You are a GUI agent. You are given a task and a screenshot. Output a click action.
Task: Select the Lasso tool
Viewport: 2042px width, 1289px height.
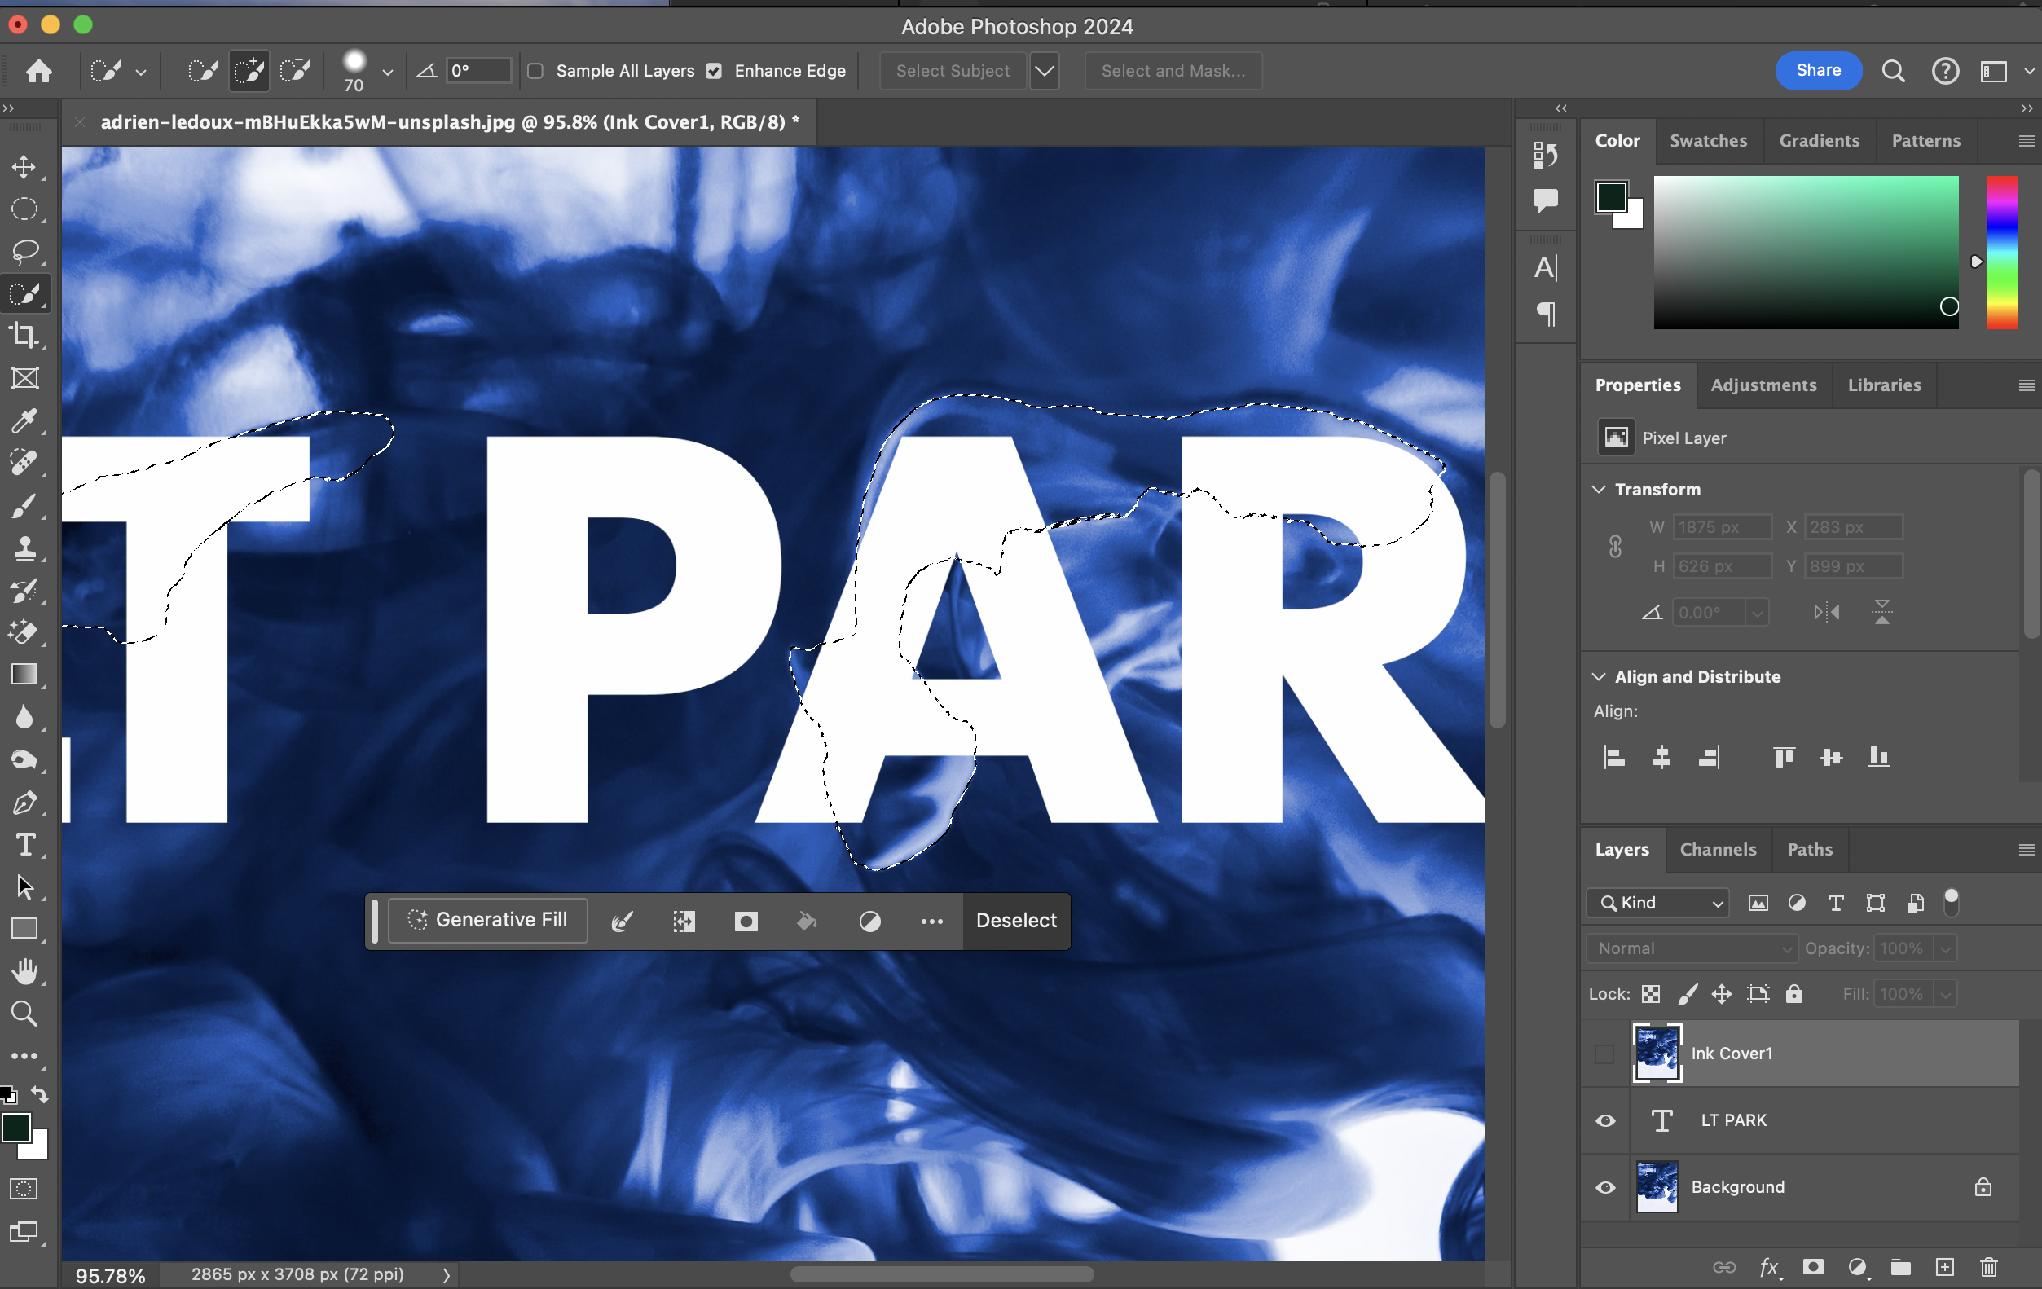(x=24, y=252)
